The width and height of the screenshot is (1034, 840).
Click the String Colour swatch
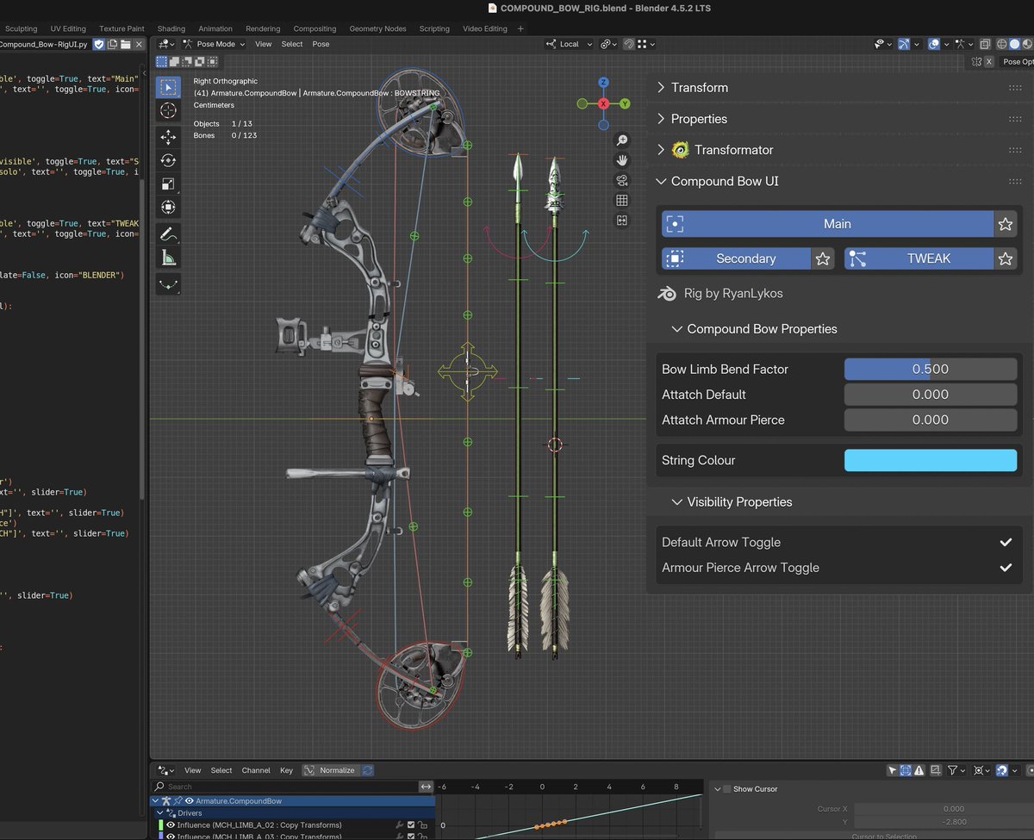pyautogui.click(x=931, y=460)
